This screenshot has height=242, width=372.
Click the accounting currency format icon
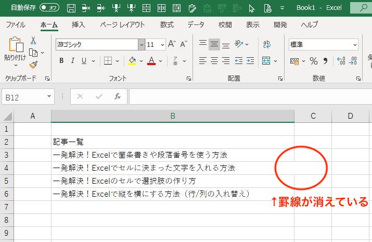coord(294,61)
